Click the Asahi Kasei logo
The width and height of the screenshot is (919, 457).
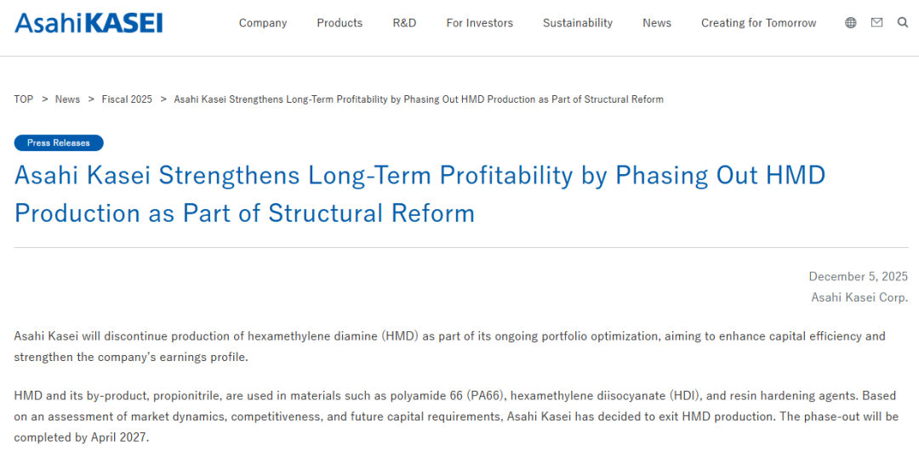tap(88, 23)
